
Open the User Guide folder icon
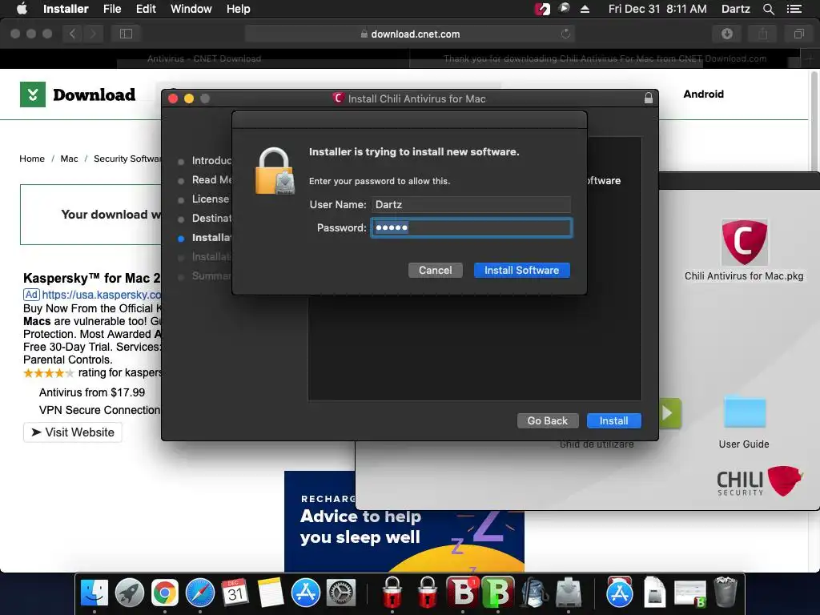pos(745,411)
